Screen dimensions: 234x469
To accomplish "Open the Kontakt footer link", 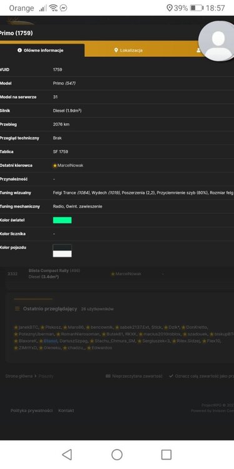I will [x=66, y=411].
